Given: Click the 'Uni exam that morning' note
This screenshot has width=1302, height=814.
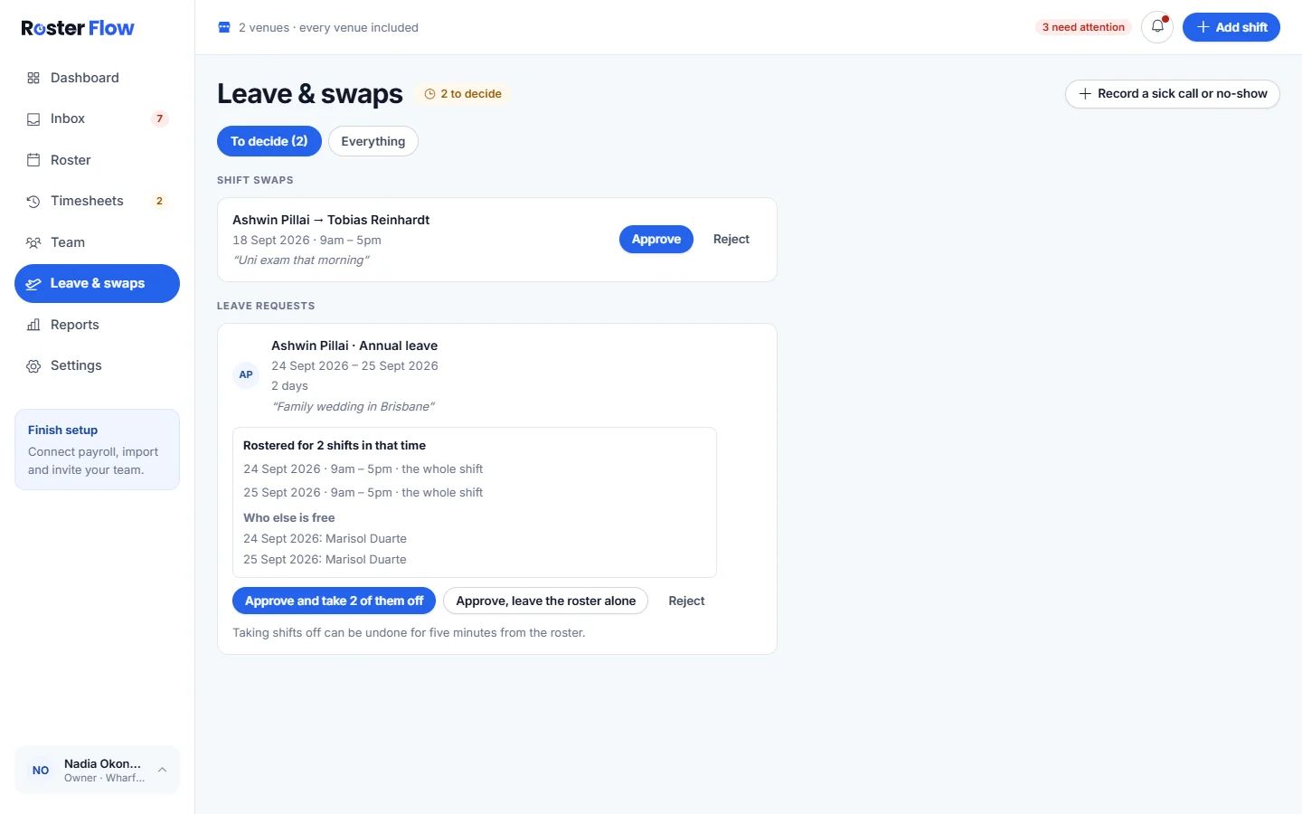Looking at the screenshot, I should [x=301, y=260].
